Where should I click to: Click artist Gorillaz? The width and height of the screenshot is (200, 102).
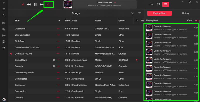pos(75,35)
